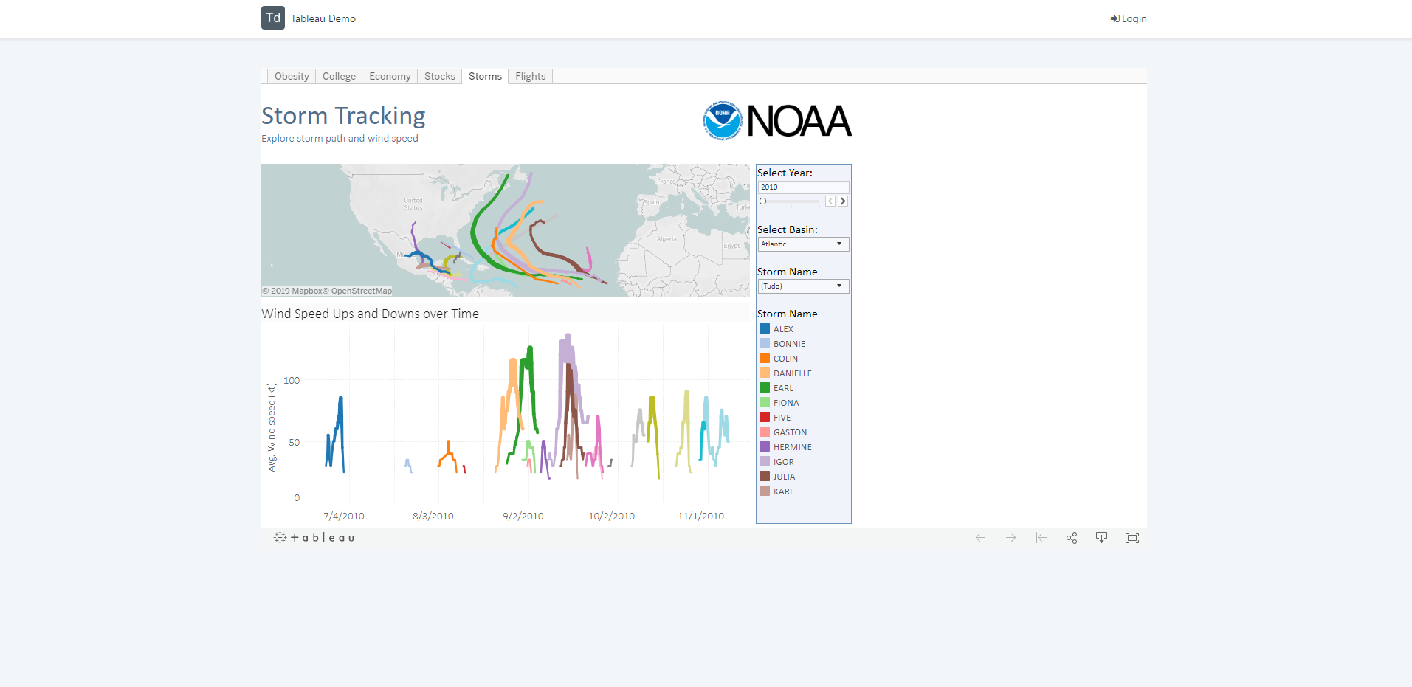Open the share icon in toolbar
This screenshot has height=687, width=1412.
(x=1072, y=538)
